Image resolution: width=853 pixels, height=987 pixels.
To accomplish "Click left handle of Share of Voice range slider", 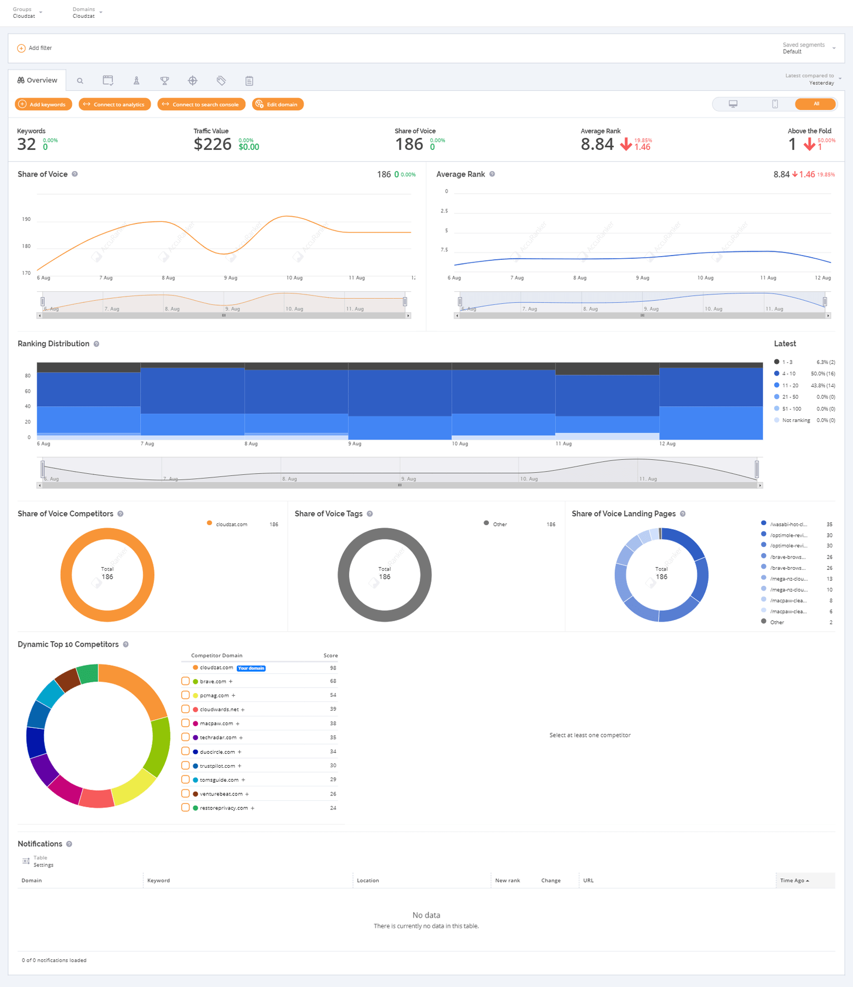I will point(43,301).
